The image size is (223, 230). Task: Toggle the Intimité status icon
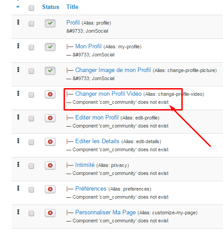(50, 166)
